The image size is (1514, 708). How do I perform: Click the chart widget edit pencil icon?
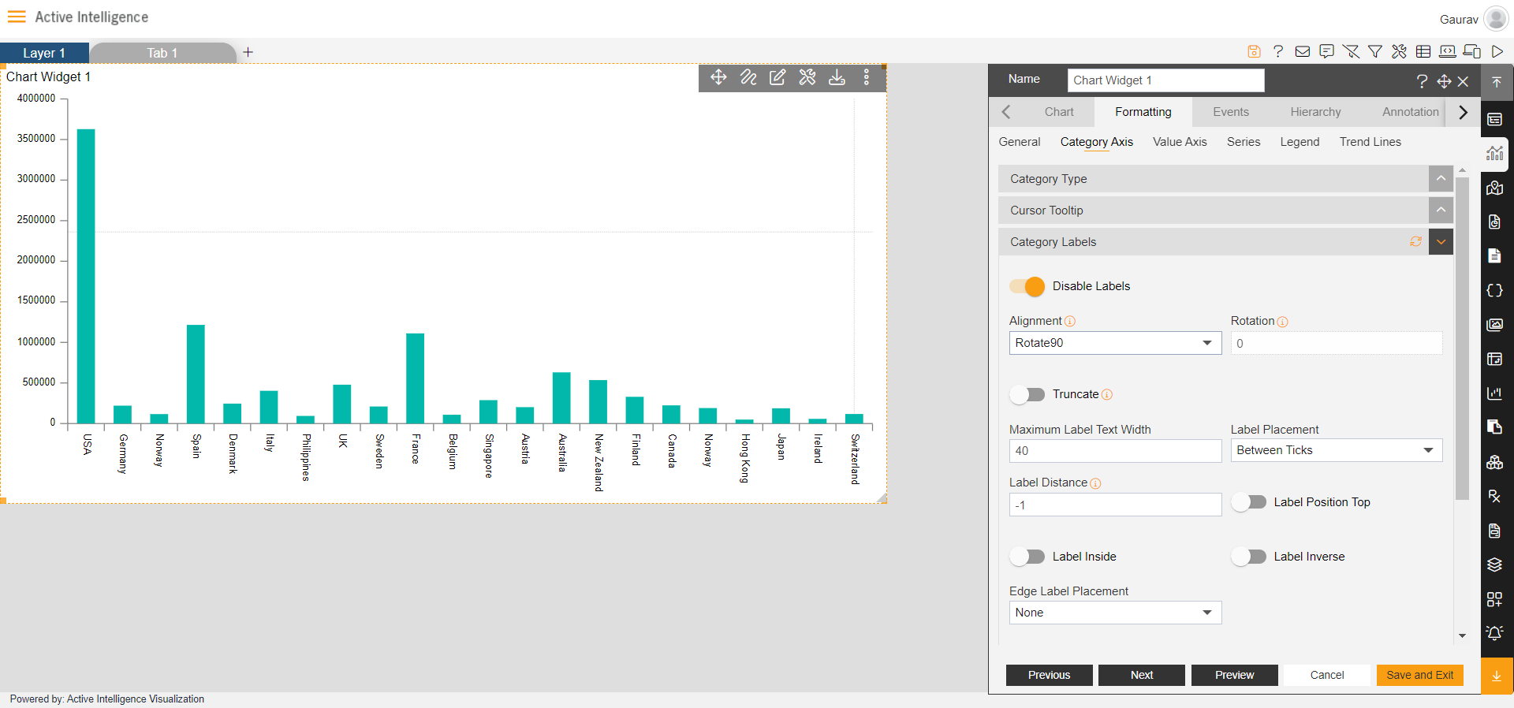tap(778, 77)
